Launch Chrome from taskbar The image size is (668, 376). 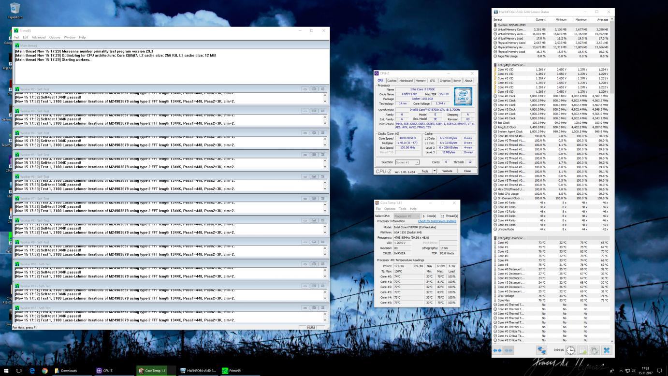45,371
